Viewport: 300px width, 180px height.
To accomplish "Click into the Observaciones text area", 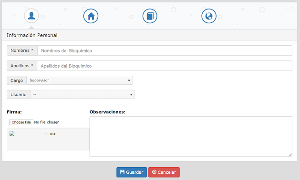I will click(191, 137).
